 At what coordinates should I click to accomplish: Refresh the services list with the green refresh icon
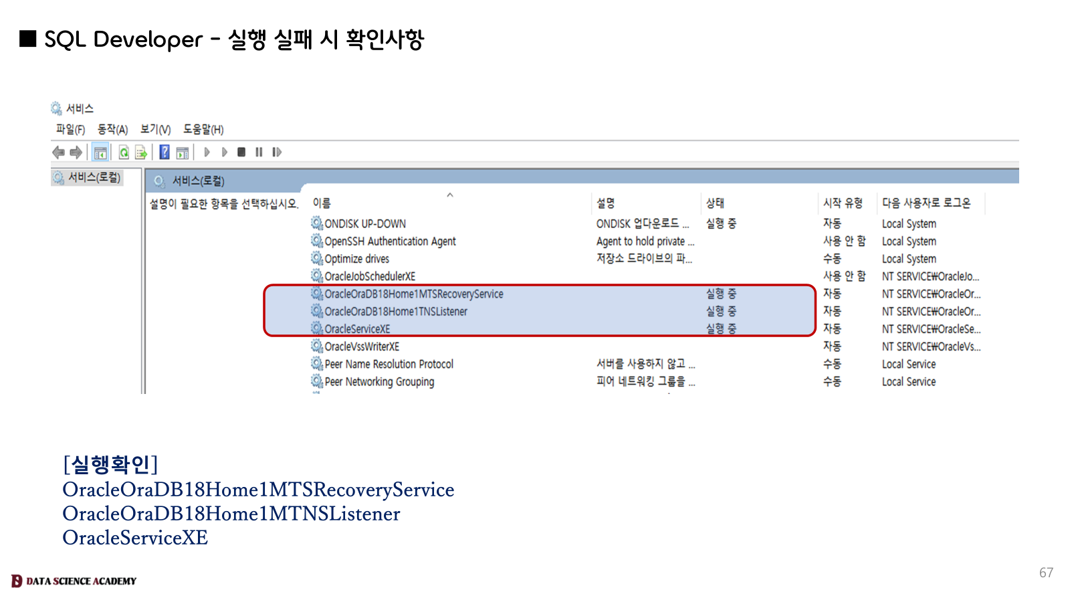tap(124, 153)
